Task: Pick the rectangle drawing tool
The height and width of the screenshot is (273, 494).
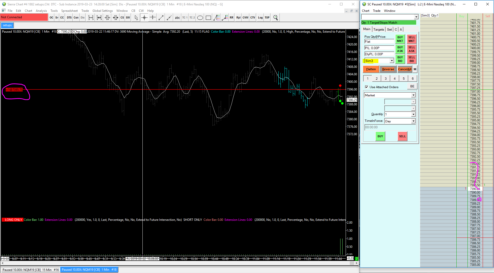Action: (208, 17)
